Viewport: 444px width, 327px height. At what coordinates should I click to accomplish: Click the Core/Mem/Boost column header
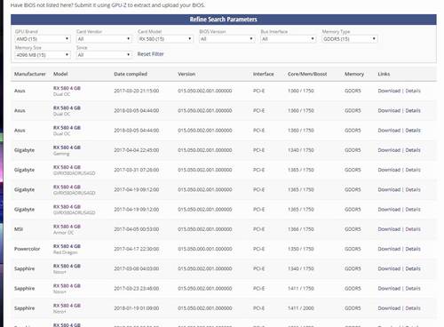[x=307, y=74]
